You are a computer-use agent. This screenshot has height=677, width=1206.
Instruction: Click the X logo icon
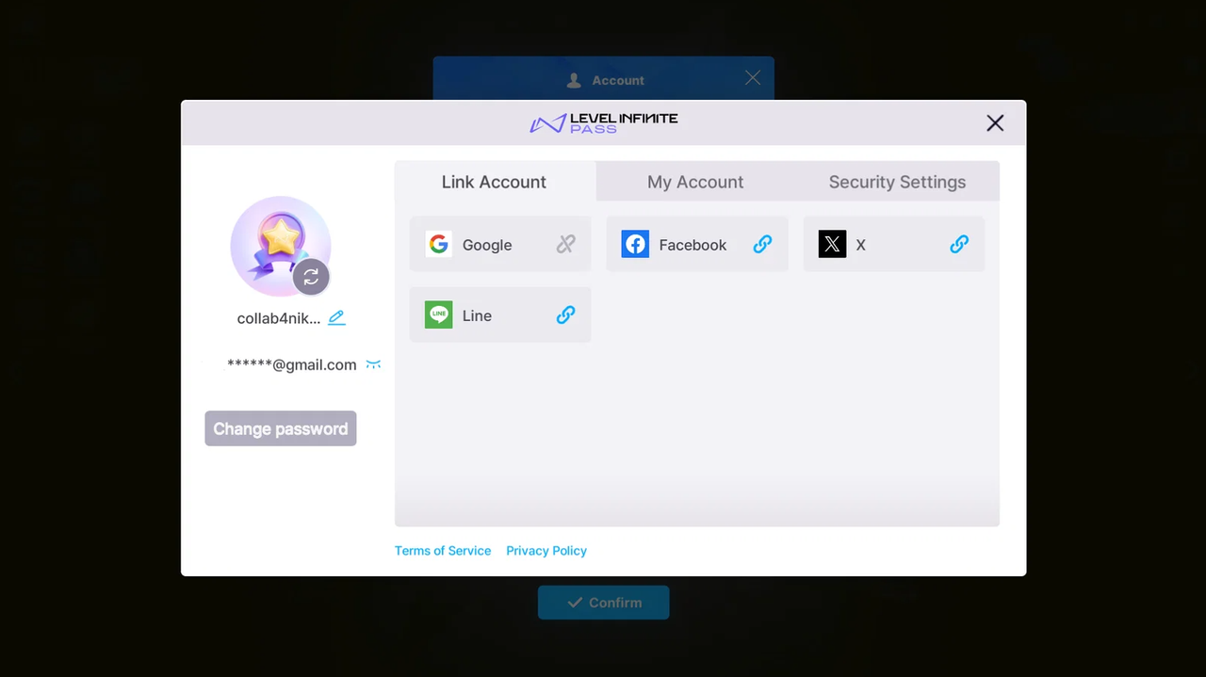[x=832, y=245]
